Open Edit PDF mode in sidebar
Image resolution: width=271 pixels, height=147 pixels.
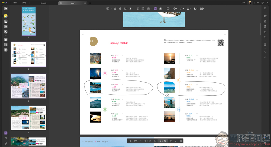click(x=6, y=21)
